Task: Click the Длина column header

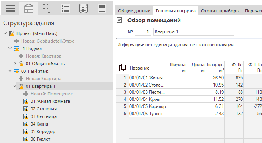Action: click(x=196, y=68)
